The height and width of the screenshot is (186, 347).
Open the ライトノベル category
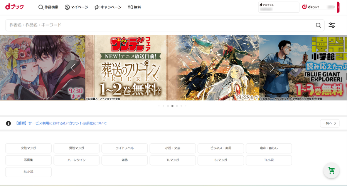125,148
